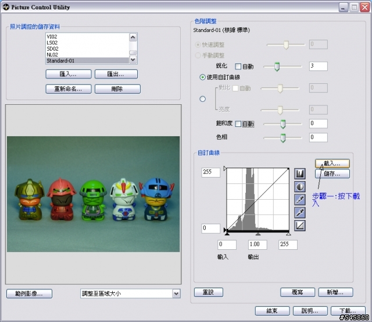The image size is (372, 322).
Task: Click the 銳化 sharpening slider handle
Action: tap(277, 67)
